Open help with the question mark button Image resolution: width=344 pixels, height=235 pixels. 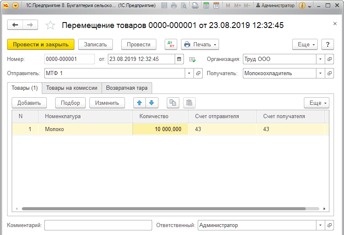coord(328,45)
